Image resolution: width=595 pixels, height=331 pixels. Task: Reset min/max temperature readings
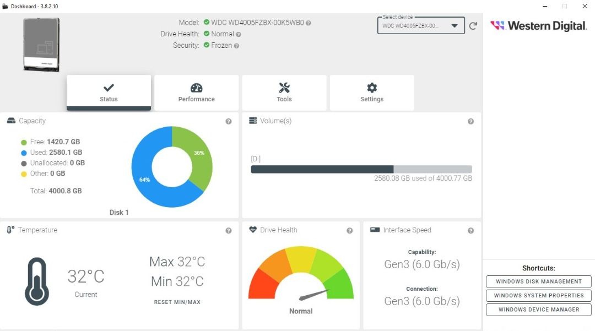[177, 302]
